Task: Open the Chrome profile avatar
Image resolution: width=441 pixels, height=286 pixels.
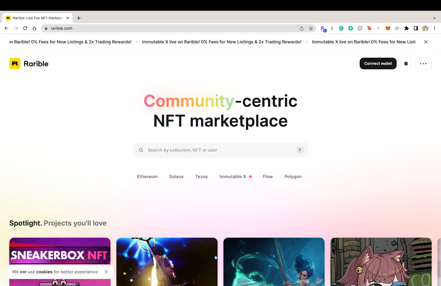Action: (425, 28)
